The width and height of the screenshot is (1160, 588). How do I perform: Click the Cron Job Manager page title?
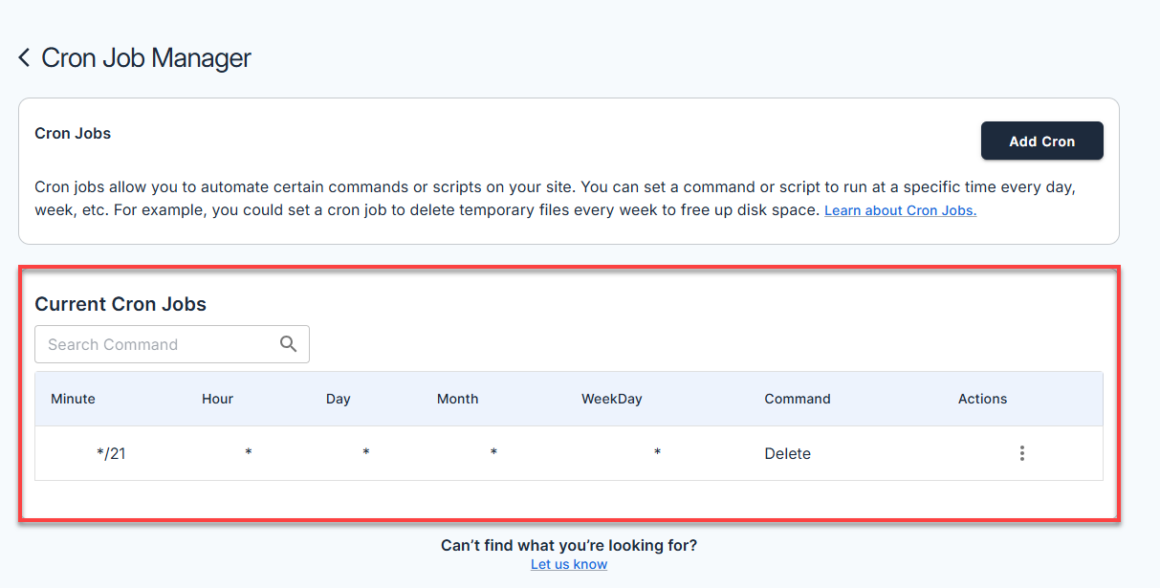(x=146, y=58)
